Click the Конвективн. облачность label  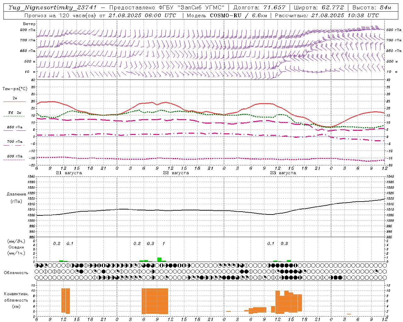click(x=16, y=300)
